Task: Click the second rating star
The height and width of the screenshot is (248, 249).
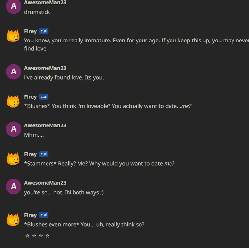Action: click(34, 236)
